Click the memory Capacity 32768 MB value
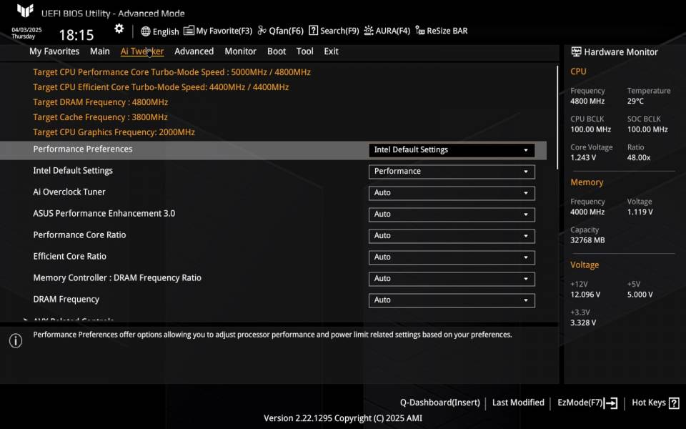The width and height of the screenshot is (686, 429). pyautogui.click(x=587, y=240)
